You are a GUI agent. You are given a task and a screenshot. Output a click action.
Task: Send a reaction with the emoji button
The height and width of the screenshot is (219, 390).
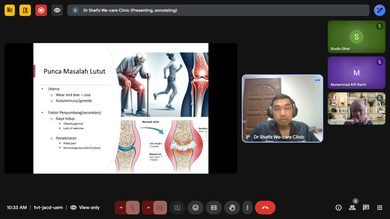pyautogui.click(x=195, y=208)
